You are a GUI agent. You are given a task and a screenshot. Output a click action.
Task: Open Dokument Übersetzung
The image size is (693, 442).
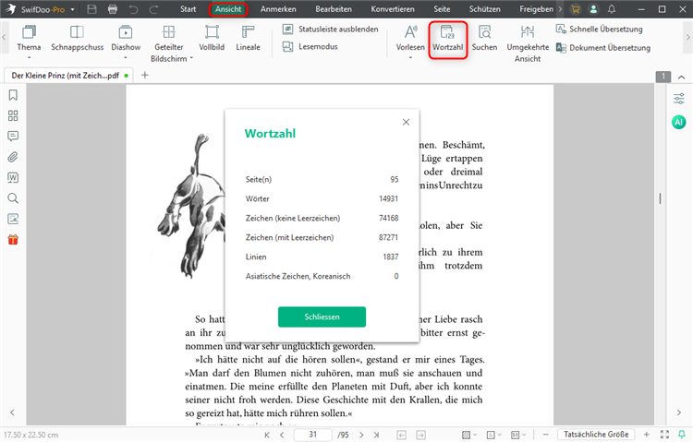tap(603, 48)
